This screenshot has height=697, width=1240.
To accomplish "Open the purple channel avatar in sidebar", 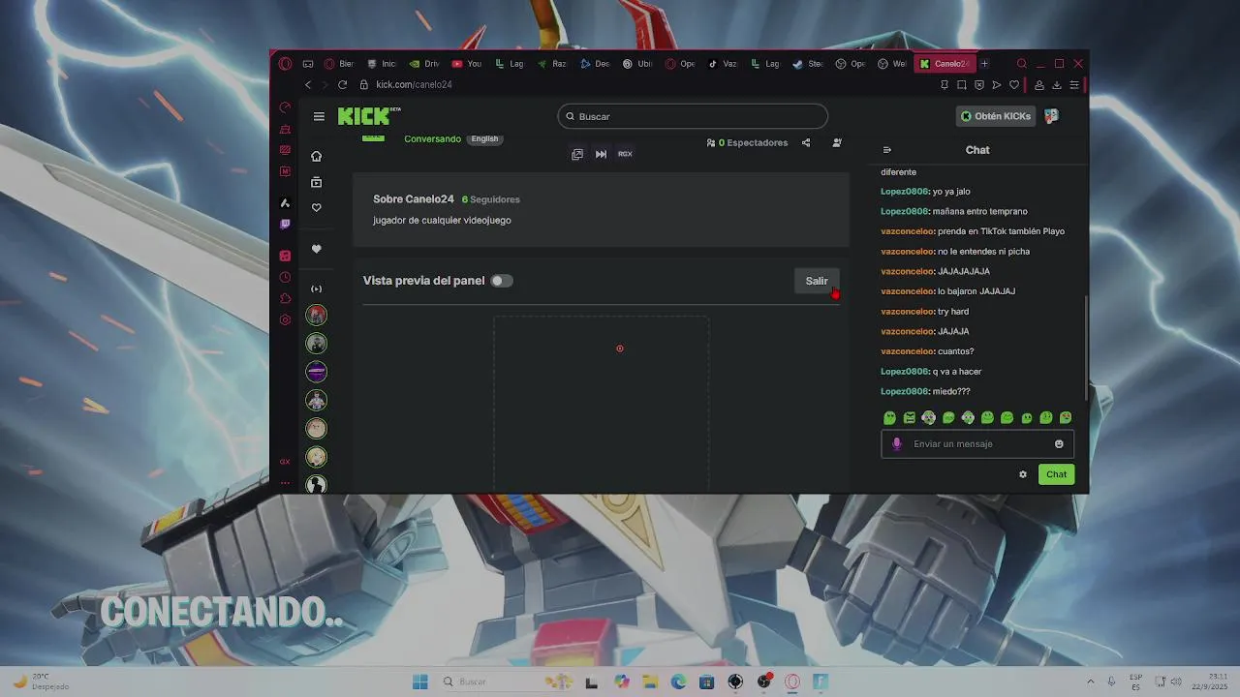I will [316, 372].
